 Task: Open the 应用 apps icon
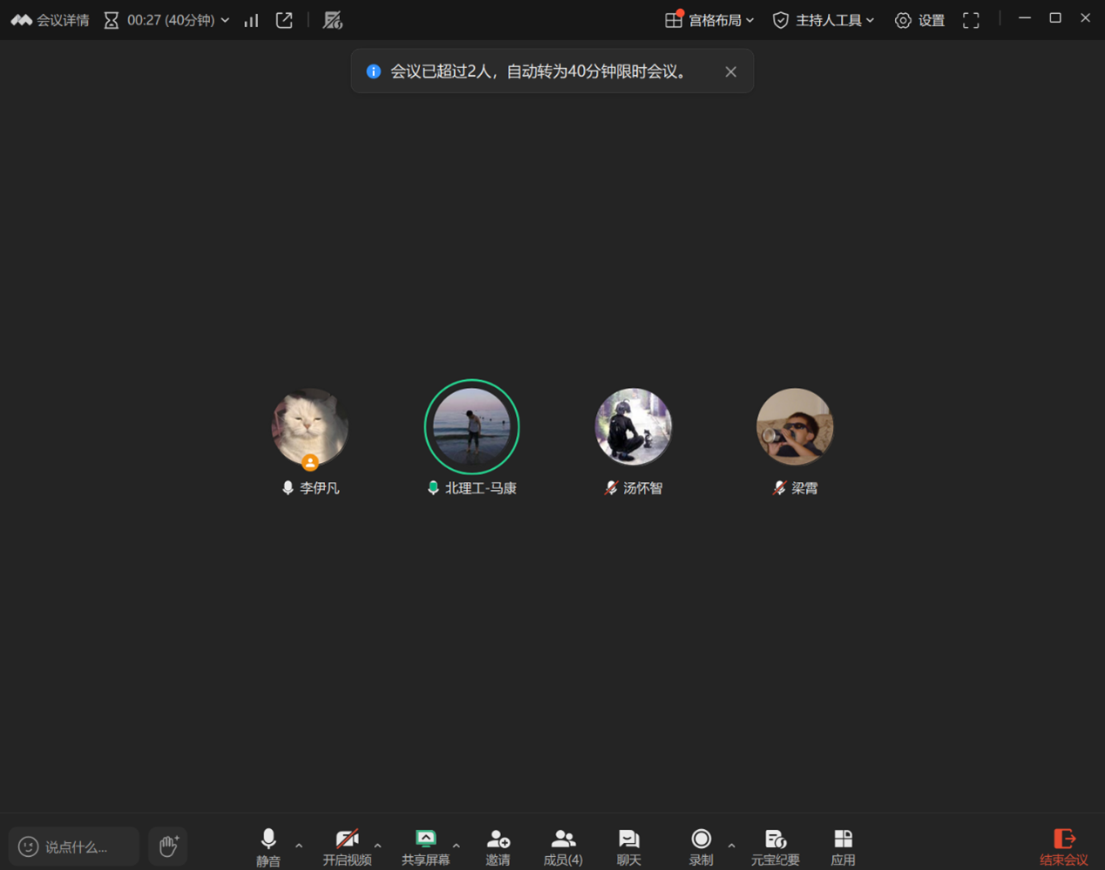pos(843,846)
